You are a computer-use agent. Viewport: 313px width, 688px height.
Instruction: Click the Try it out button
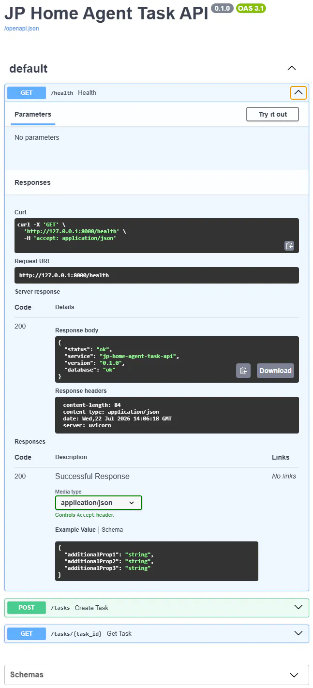click(272, 114)
